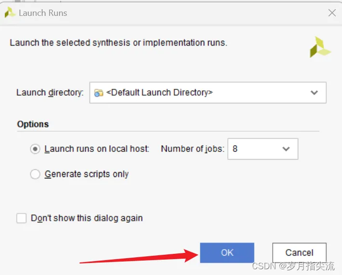Click the synthesis or implementation runs description text
The image size is (342, 275).
[118, 43]
